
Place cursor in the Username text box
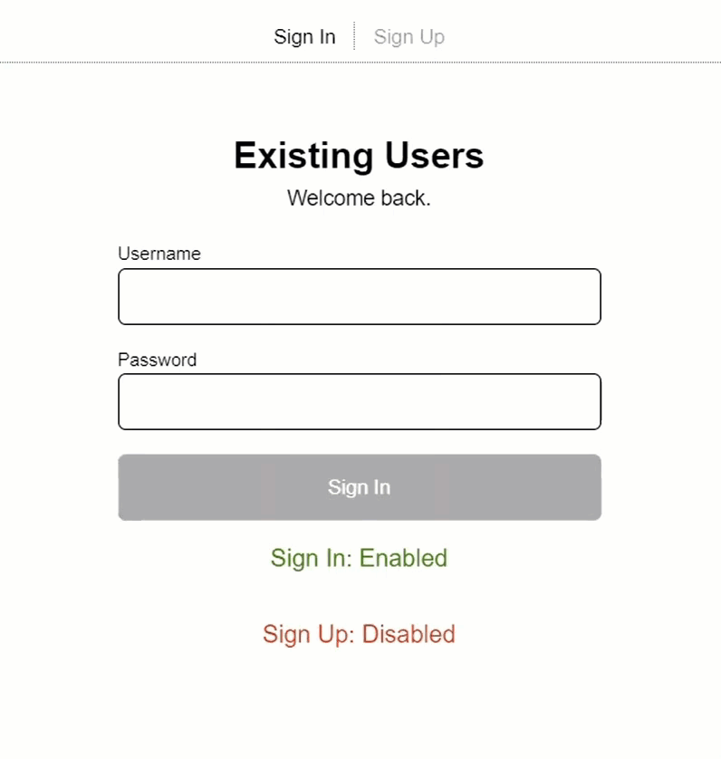[360, 297]
